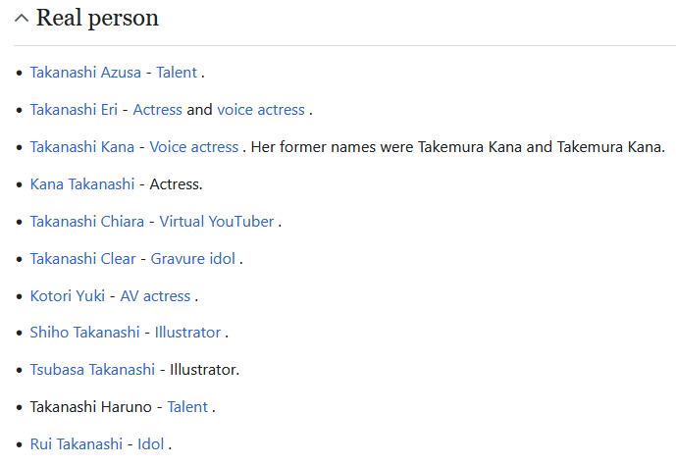
Task: Open the Tsubasa Takanashi link
Action: [92, 370]
